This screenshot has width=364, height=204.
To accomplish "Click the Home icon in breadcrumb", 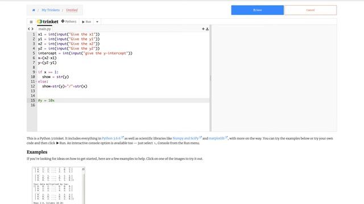I will pyautogui.click(x=34, y=10).
